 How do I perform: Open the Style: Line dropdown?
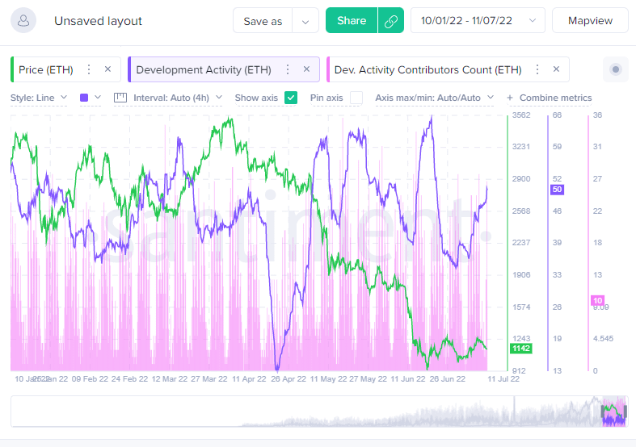39,98
